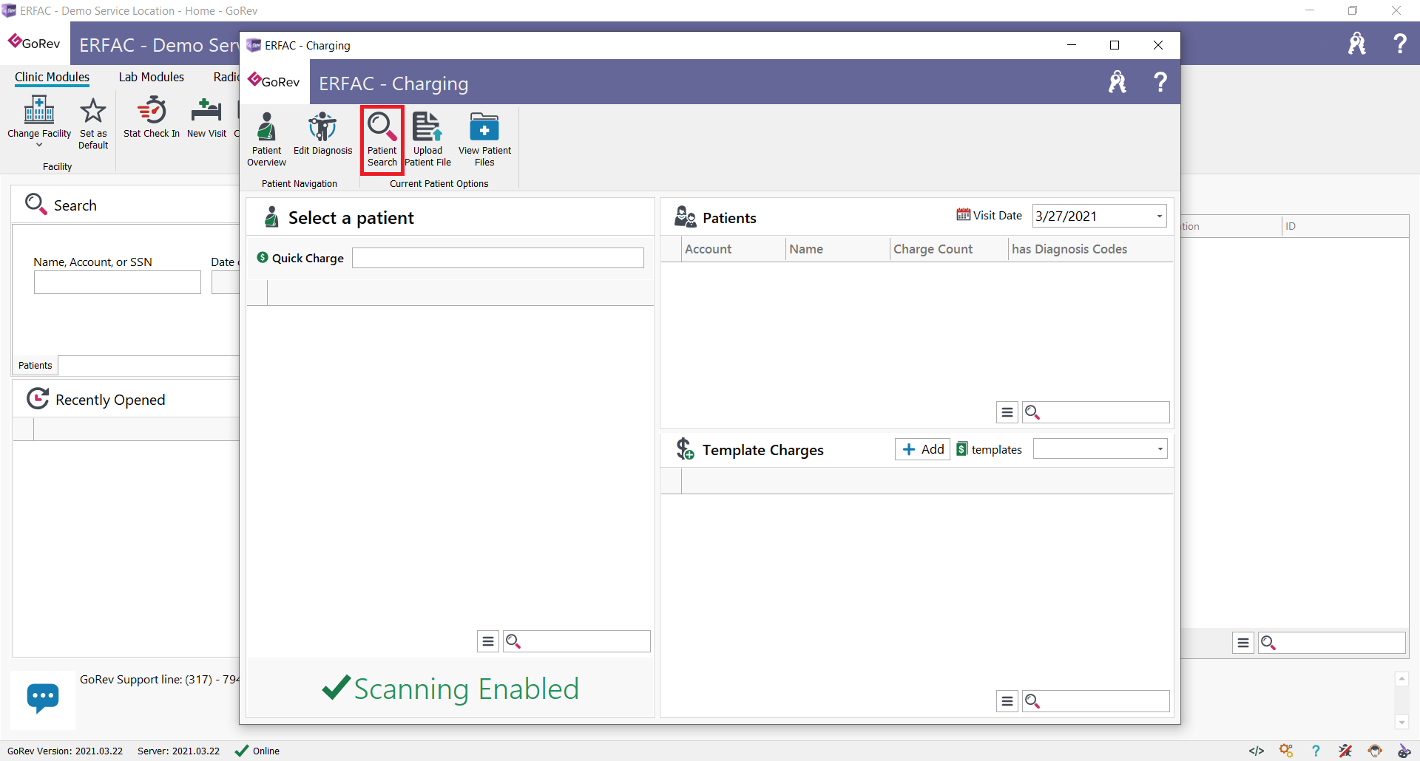Click in Quick Charge input field
This screenshot has width=1420, height=761.
click(x=498, y=258)
